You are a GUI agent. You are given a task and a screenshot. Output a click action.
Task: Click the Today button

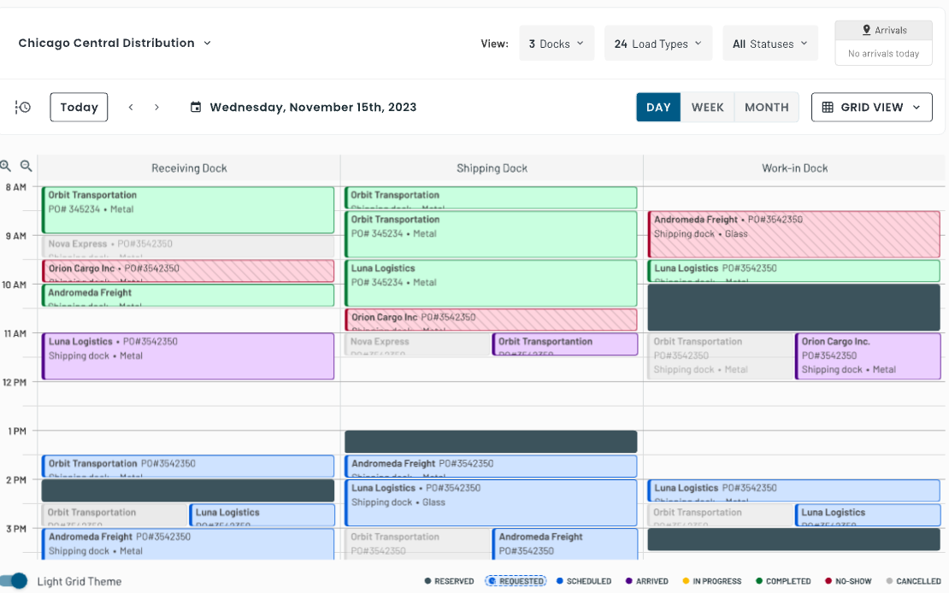78,107
